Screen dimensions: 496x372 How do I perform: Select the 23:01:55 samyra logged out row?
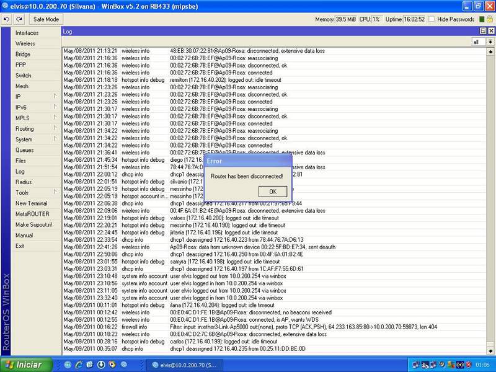point(274,262)
